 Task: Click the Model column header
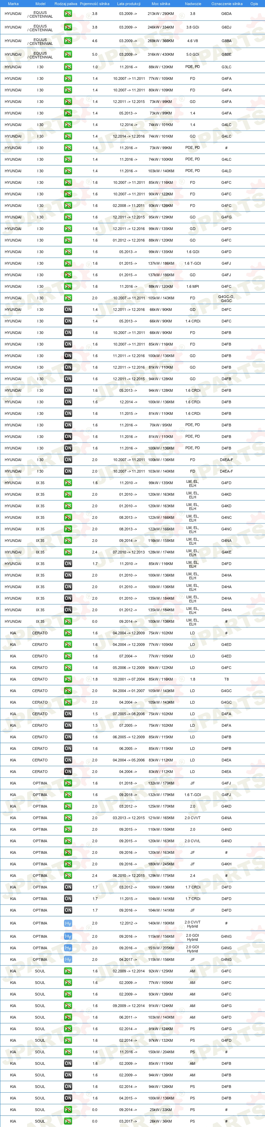tap(40, 3)
